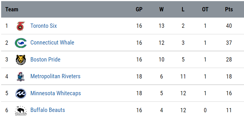The image size is (244, 121).
Task: Select the Minnesota Whitecaps link
Action: tap(56, 93)
